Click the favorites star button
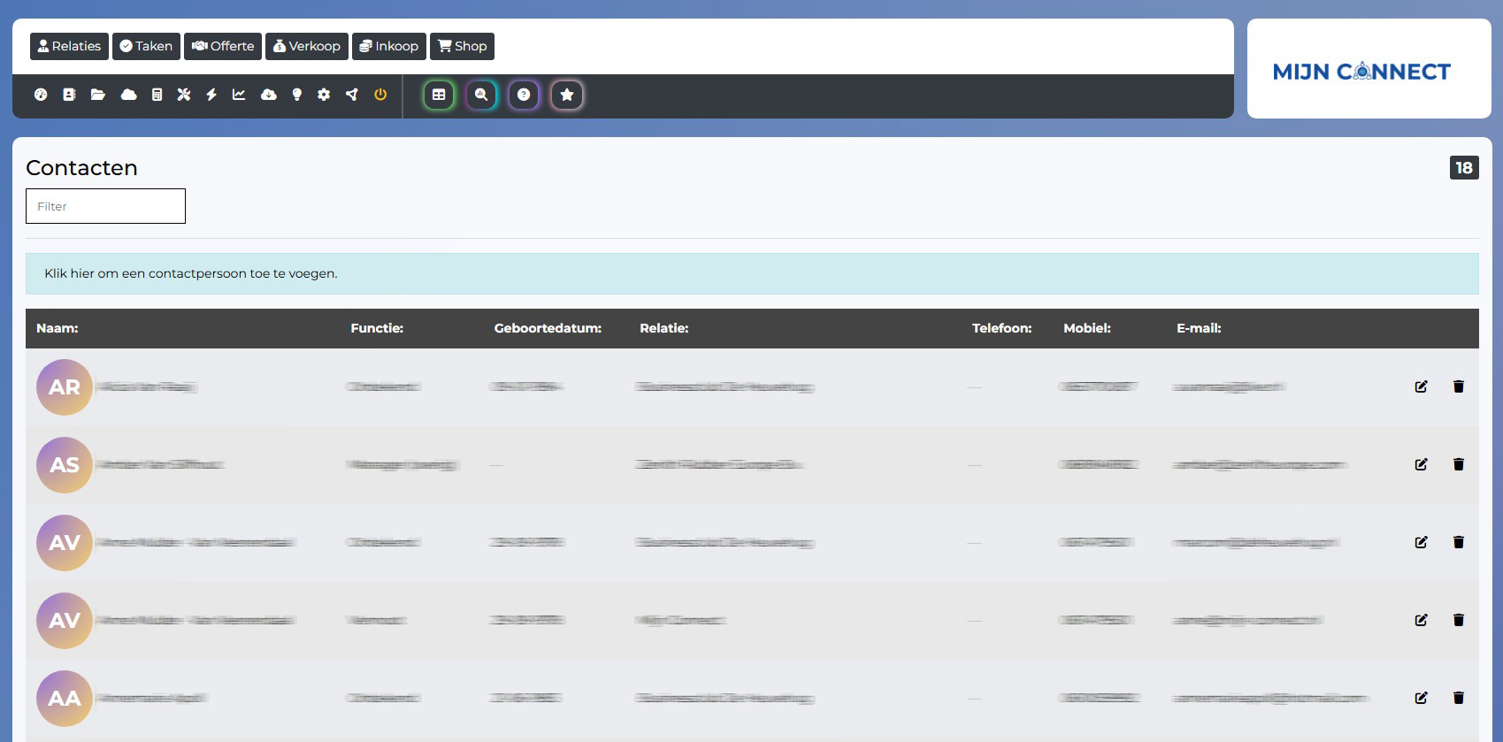The height and width of the screenshot is (742, 1503). pos(567,95)
